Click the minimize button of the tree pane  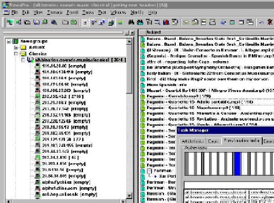coord(127,33)
